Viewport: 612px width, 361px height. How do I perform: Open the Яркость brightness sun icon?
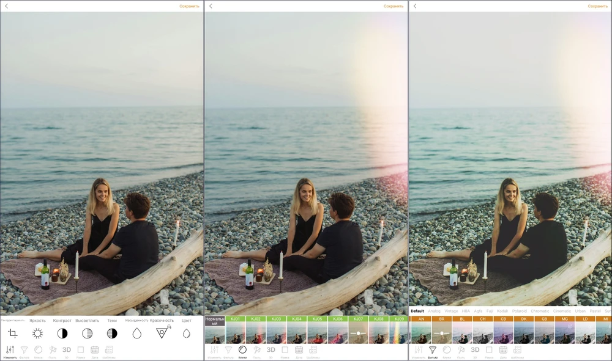pos(37,333)
